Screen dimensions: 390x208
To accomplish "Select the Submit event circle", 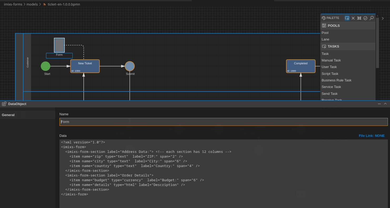I will click(130, 66).
